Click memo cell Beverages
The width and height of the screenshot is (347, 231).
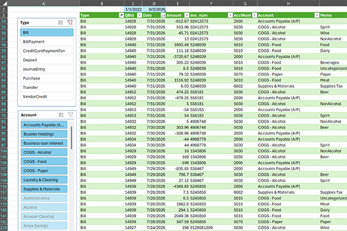coord(334,62)
